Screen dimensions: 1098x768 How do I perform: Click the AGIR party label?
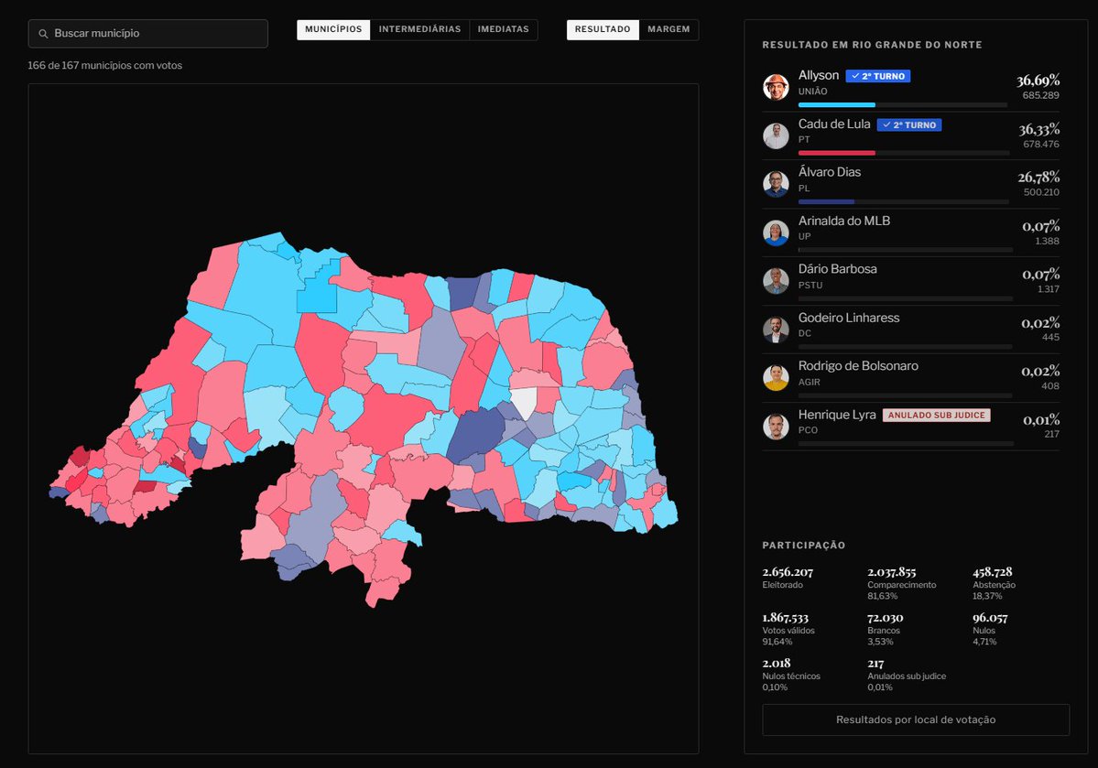pos(809,383)
